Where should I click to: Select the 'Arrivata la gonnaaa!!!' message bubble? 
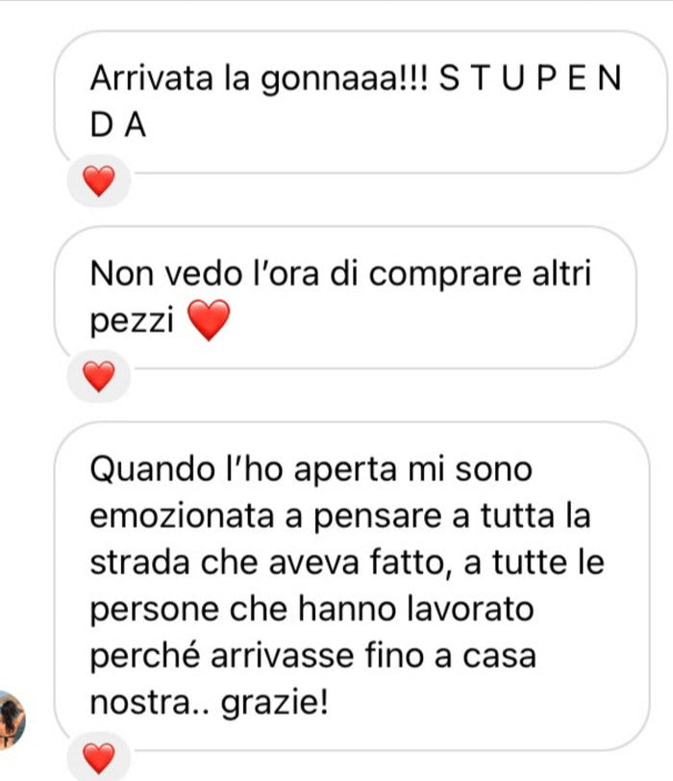click(361, 102)
